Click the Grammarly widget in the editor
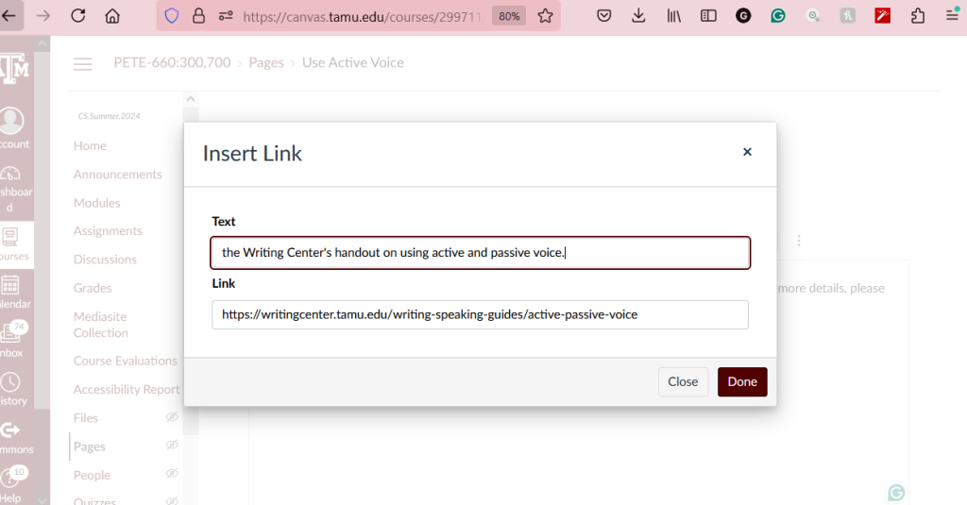 pos(896,493)
